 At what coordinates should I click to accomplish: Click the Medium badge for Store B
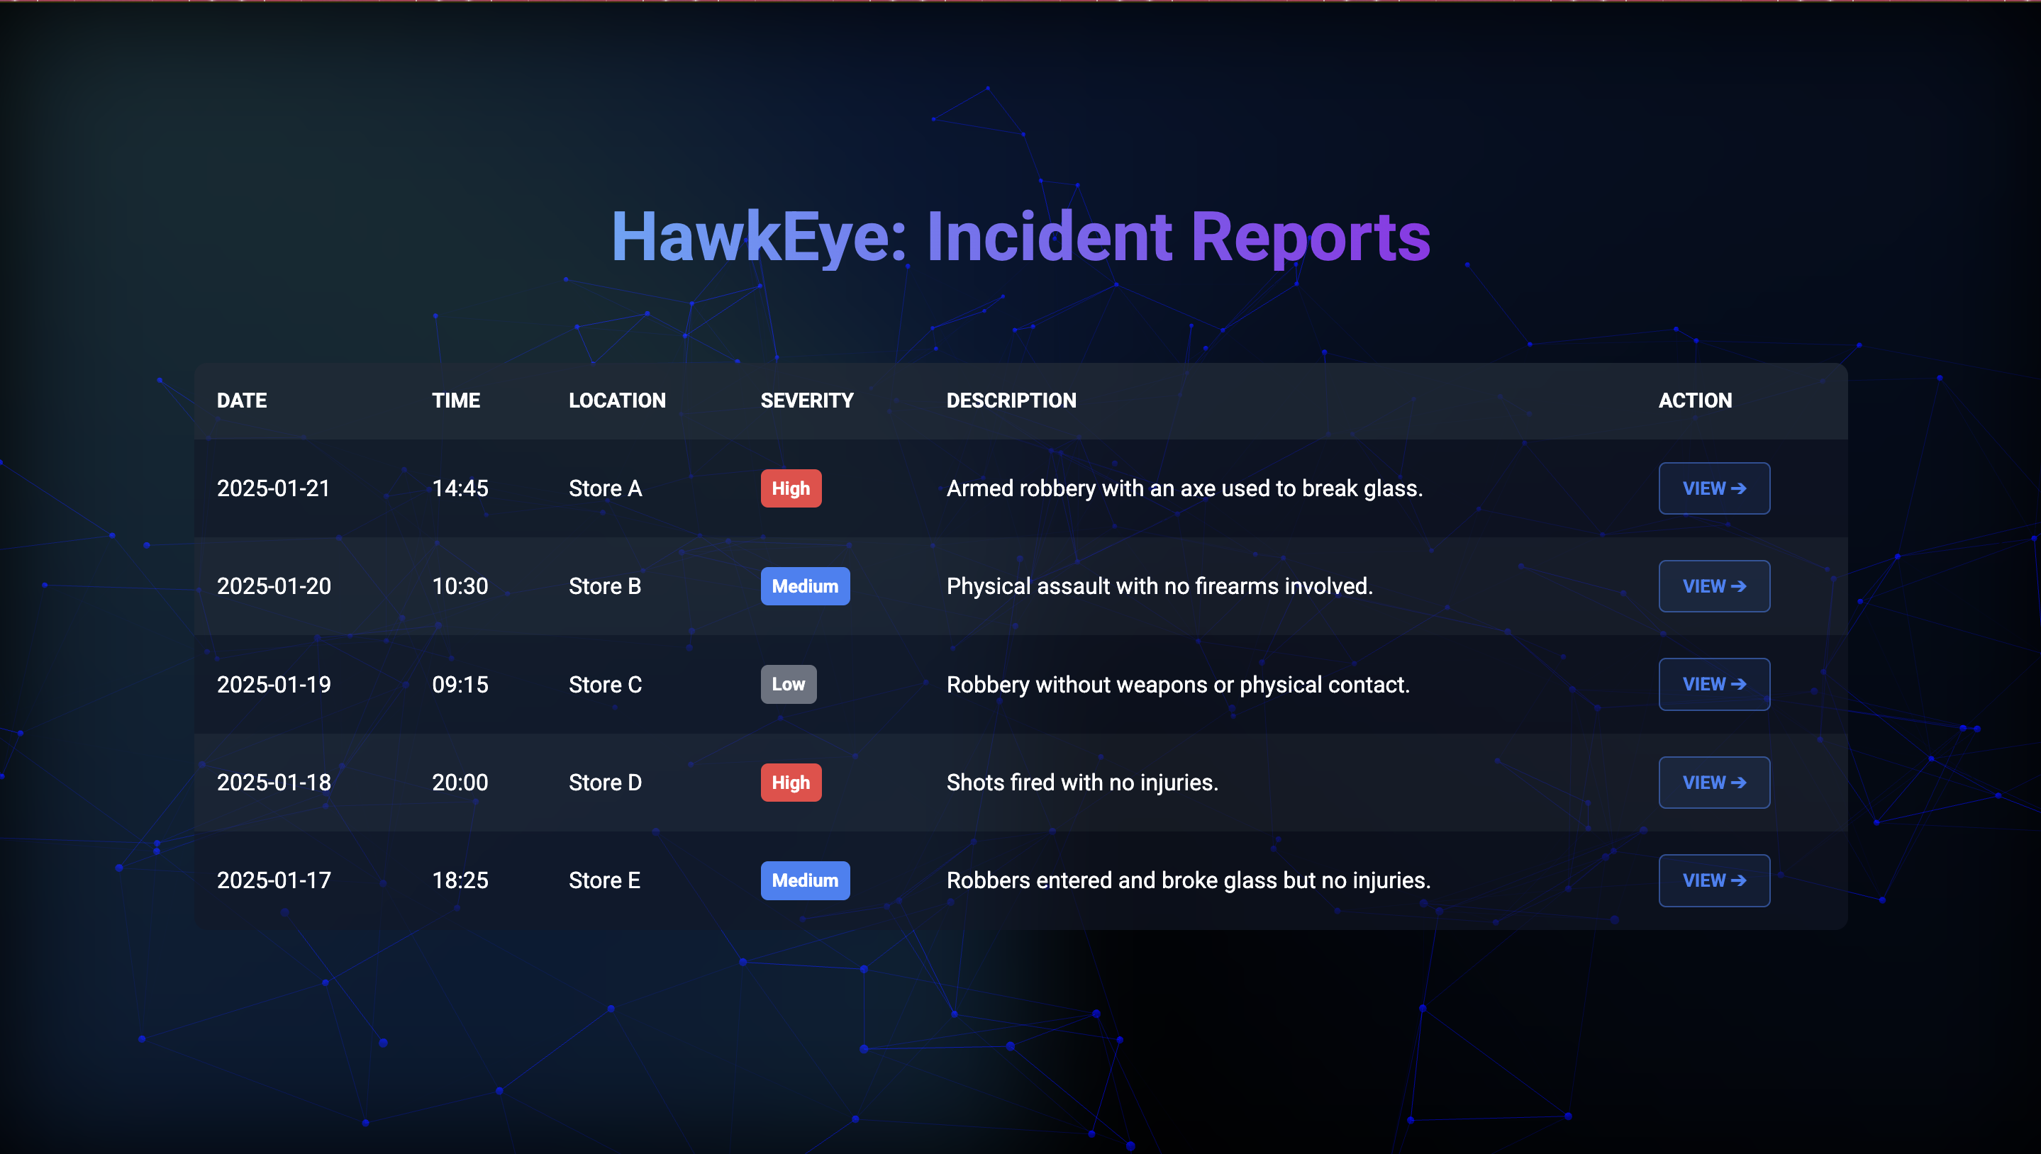click(805, 586)
